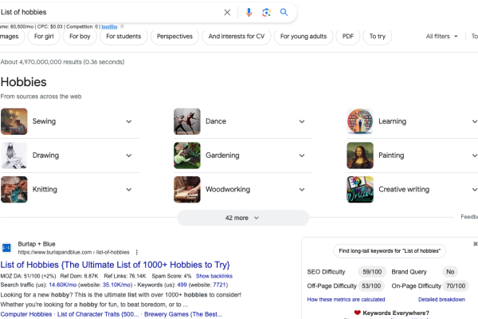Viewport: 478px width, 319px height.
Task: Select 'And interests for CV' chip
Action: [237, 37]
